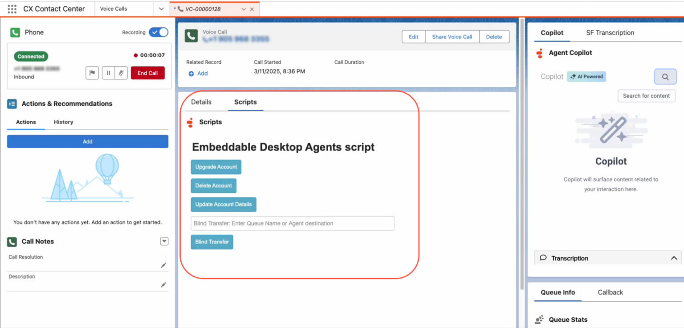Switch to the SF Transcription tab

pyautogui.click(x=610, y=33)
